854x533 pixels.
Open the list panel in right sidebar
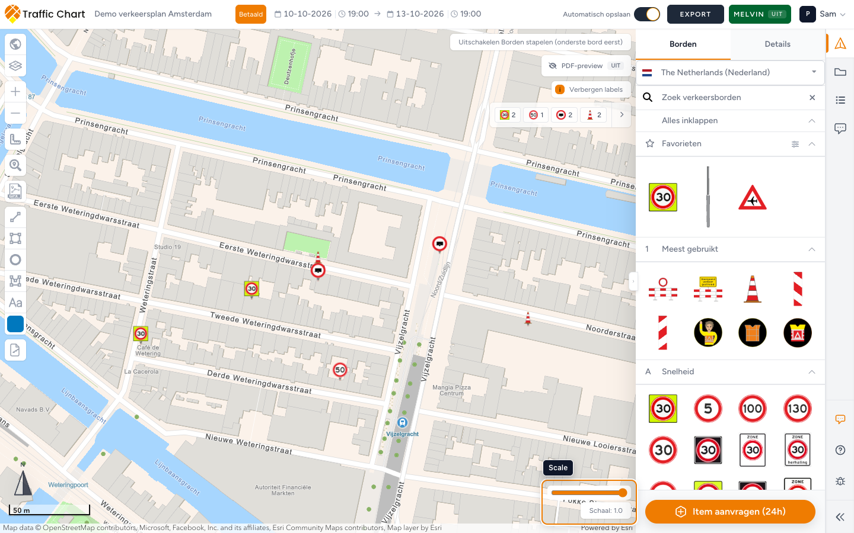tap(840, 100)
